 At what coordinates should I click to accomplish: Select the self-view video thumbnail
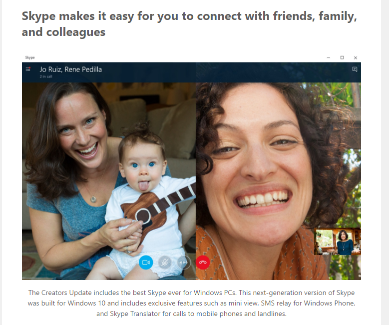point(338,241)
